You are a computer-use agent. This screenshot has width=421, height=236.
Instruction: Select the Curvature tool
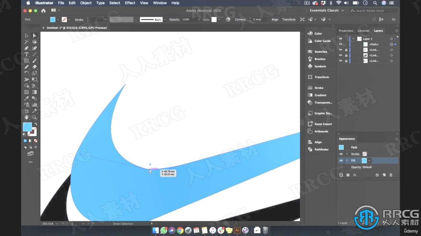coord(35,48)
